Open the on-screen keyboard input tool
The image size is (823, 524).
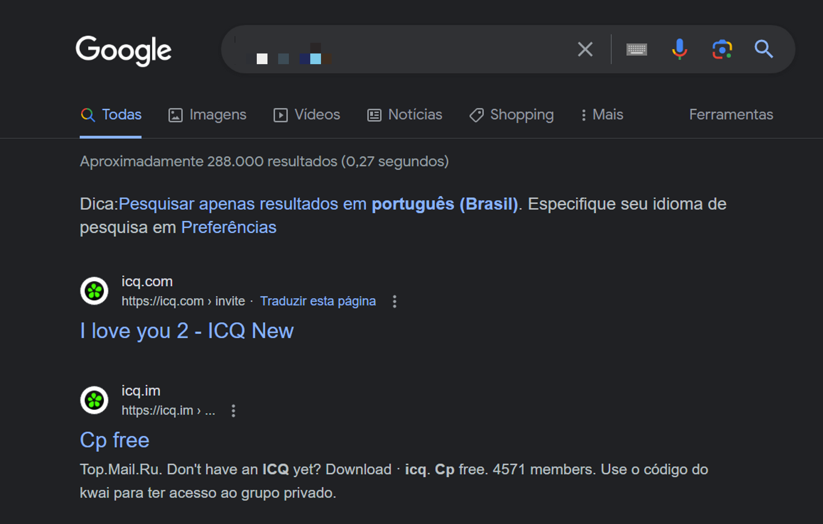click(x=637, y=49)
